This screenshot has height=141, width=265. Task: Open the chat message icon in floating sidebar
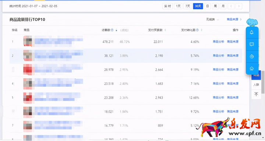tap(252, 44)
